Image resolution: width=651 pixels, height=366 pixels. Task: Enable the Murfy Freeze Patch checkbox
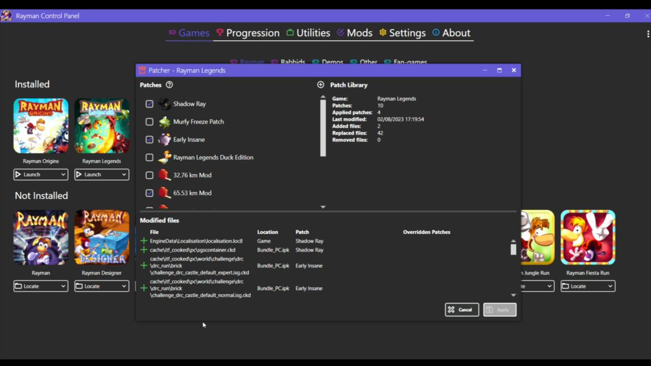tap(149, 121)
